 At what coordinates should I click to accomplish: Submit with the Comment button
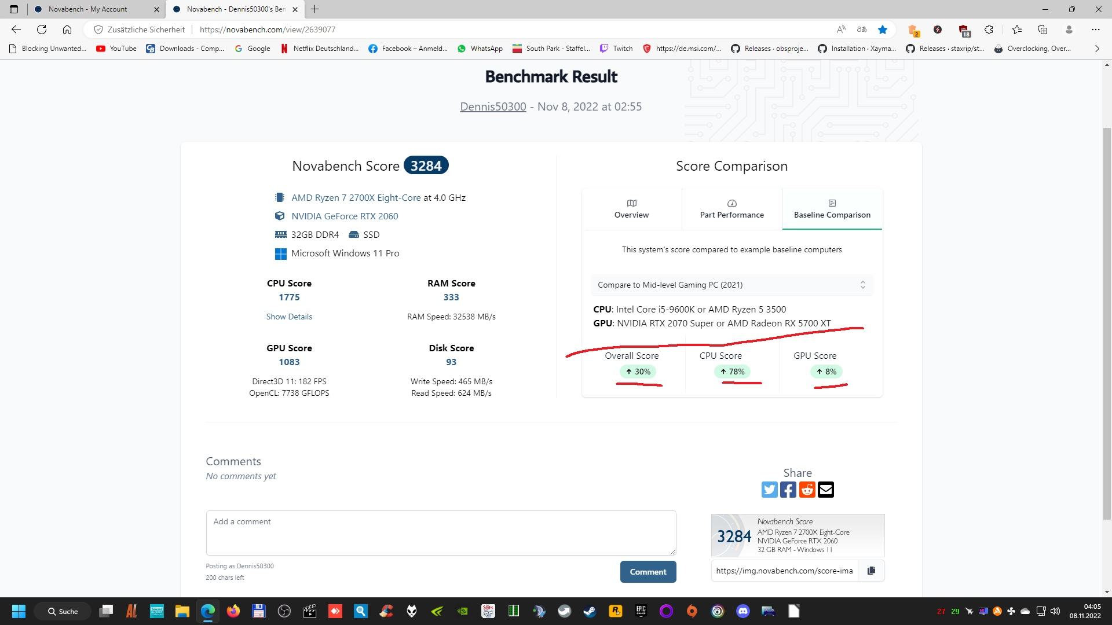648,572
